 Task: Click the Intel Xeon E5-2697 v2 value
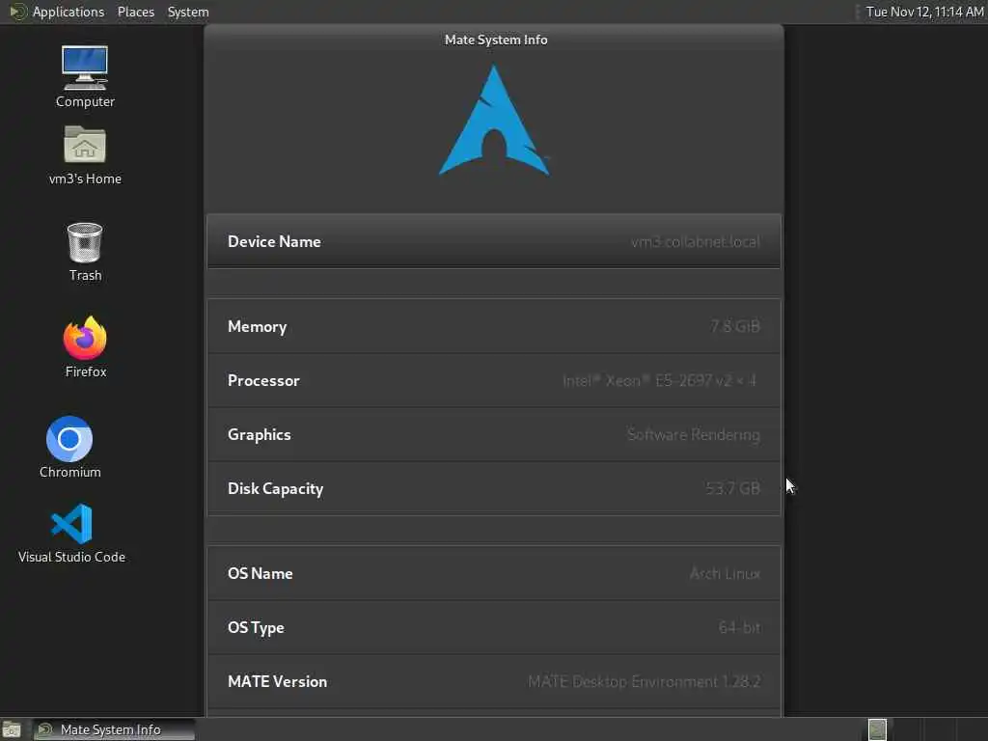(660, 380)
